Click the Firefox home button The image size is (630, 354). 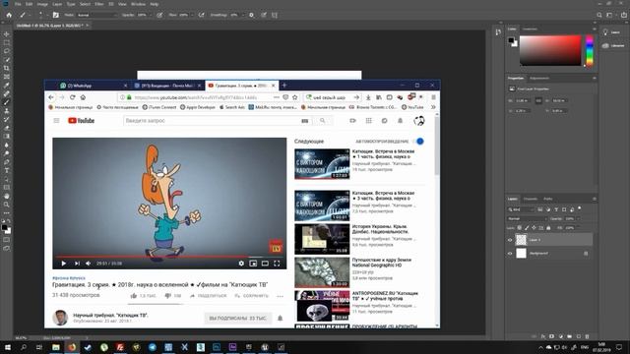(83, 97)
